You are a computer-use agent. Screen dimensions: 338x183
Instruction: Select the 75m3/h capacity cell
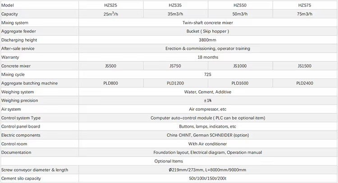pos(305,14)
